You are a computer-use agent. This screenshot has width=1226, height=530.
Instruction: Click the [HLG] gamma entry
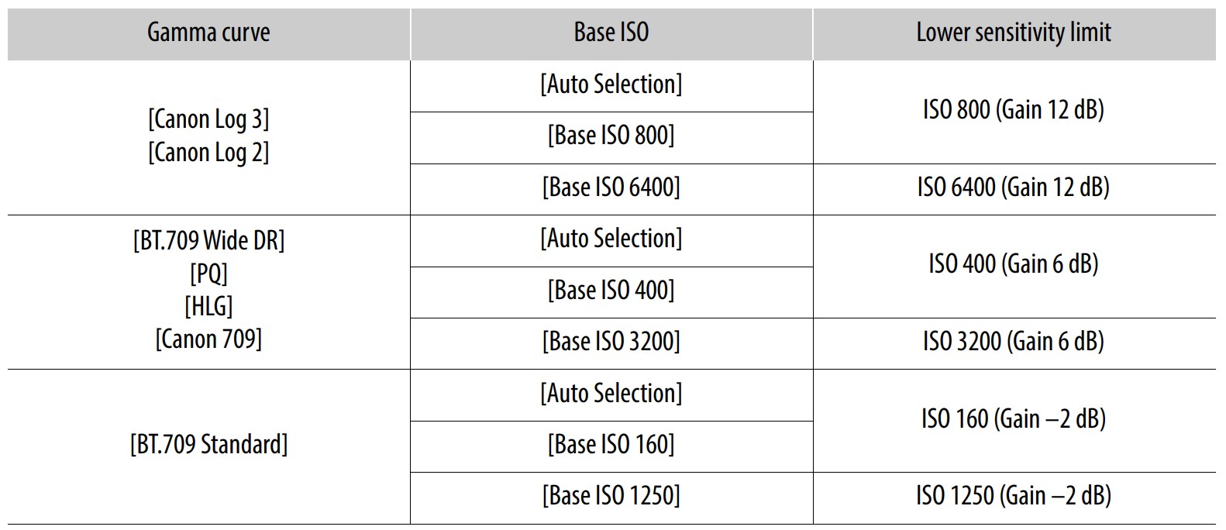(x=208, y=306)
